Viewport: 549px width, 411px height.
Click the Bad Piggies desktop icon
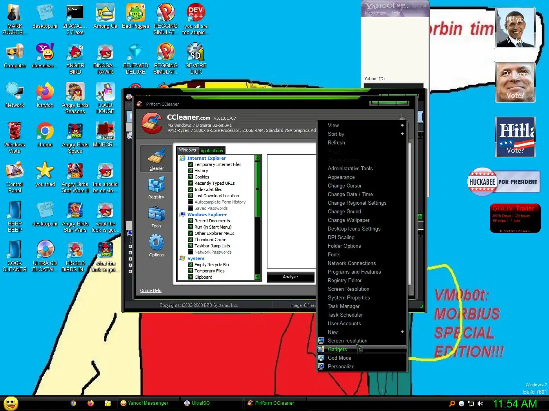click(x=136, y=16)
